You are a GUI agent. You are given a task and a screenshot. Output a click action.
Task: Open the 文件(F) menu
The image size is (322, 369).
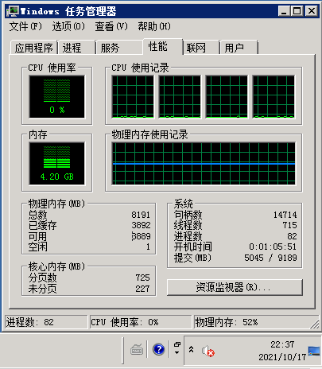click(25, 26)
